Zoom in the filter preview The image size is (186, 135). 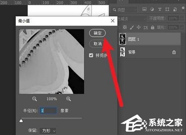(x=68, y=99)
